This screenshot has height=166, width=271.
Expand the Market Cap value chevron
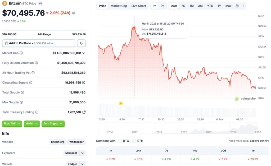click(x=84, y=53)
